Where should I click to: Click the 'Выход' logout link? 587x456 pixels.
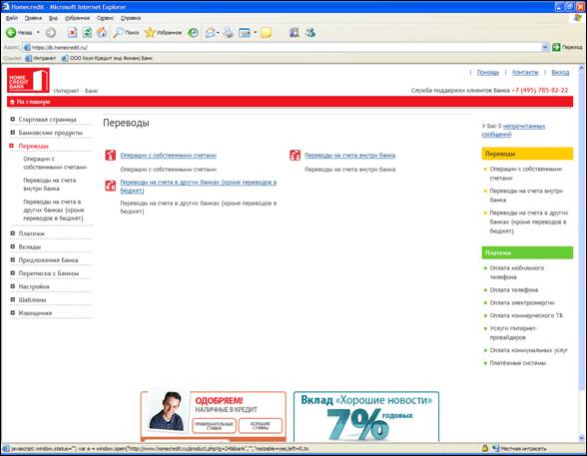[x=560, y=72]
